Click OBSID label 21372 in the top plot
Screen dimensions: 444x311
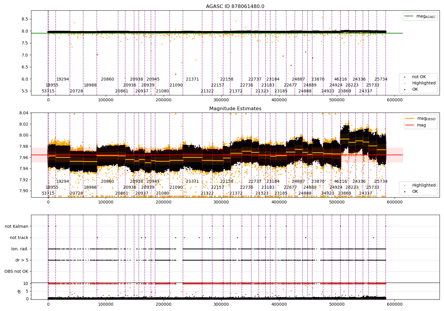236,91
